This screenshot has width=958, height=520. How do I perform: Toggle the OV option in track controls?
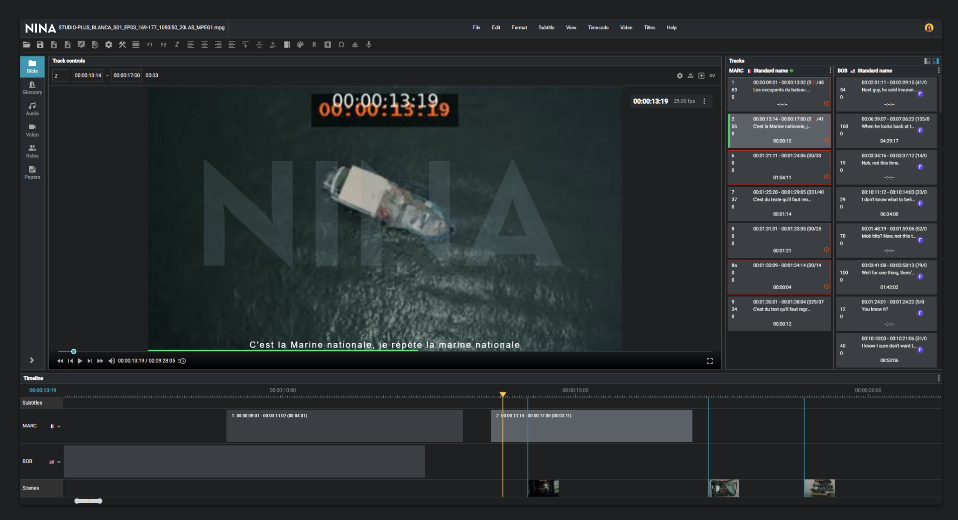tap(712, 76)
